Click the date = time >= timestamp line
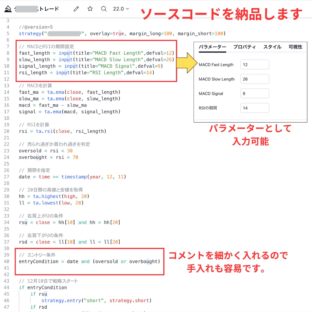The height and width of the screenshot is (312, 312). click(73, 177)
